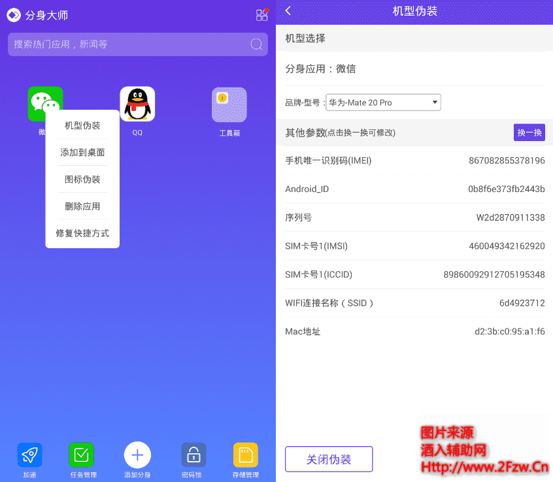
Task: Click the 序列号 label
Action: (298, 217)
